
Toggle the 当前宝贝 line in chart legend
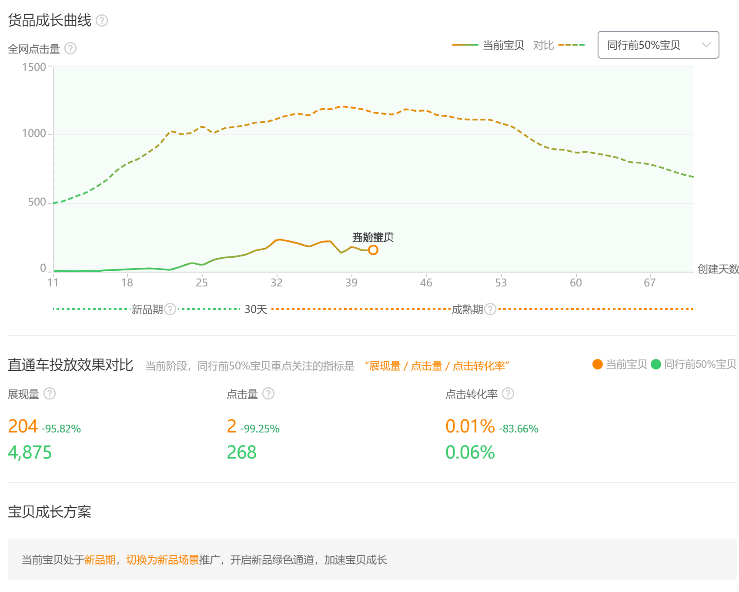(x=487, y=45)
